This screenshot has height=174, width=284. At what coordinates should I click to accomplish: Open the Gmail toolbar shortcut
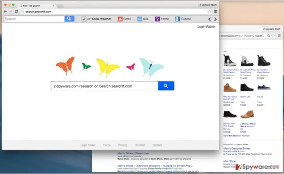[x=124, y=19]
